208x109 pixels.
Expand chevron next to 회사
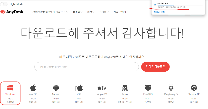pos(94,12)
